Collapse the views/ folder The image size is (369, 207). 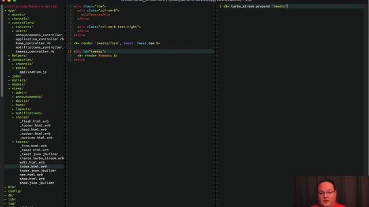click(17, 89)
